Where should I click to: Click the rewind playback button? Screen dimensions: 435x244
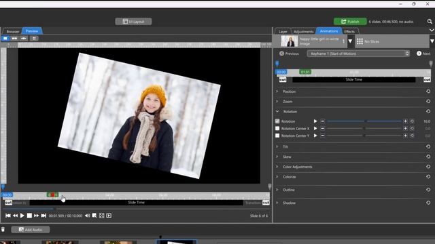[15, 216]
